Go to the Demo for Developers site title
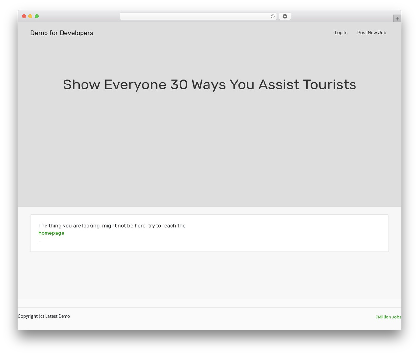This screenshot has height=355, width=419. tap(62, 33)
